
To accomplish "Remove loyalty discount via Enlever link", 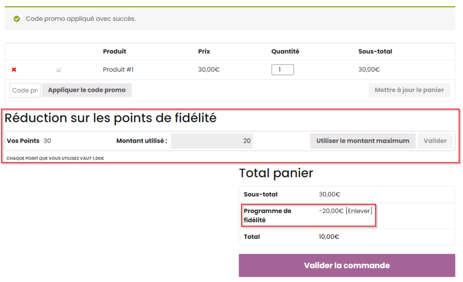I will click(359, 211).
